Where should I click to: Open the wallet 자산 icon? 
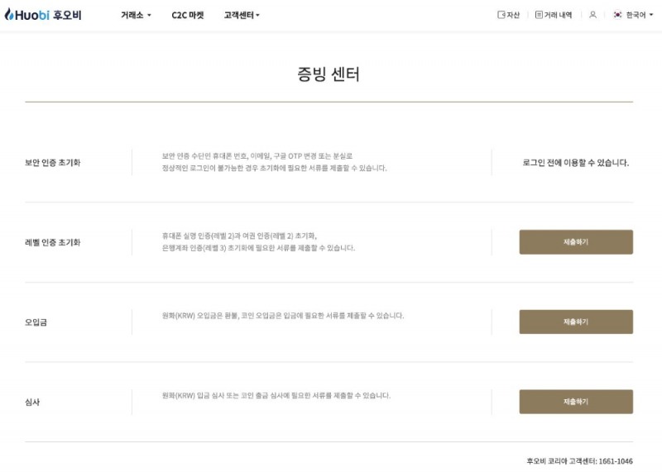pos(501,15)
